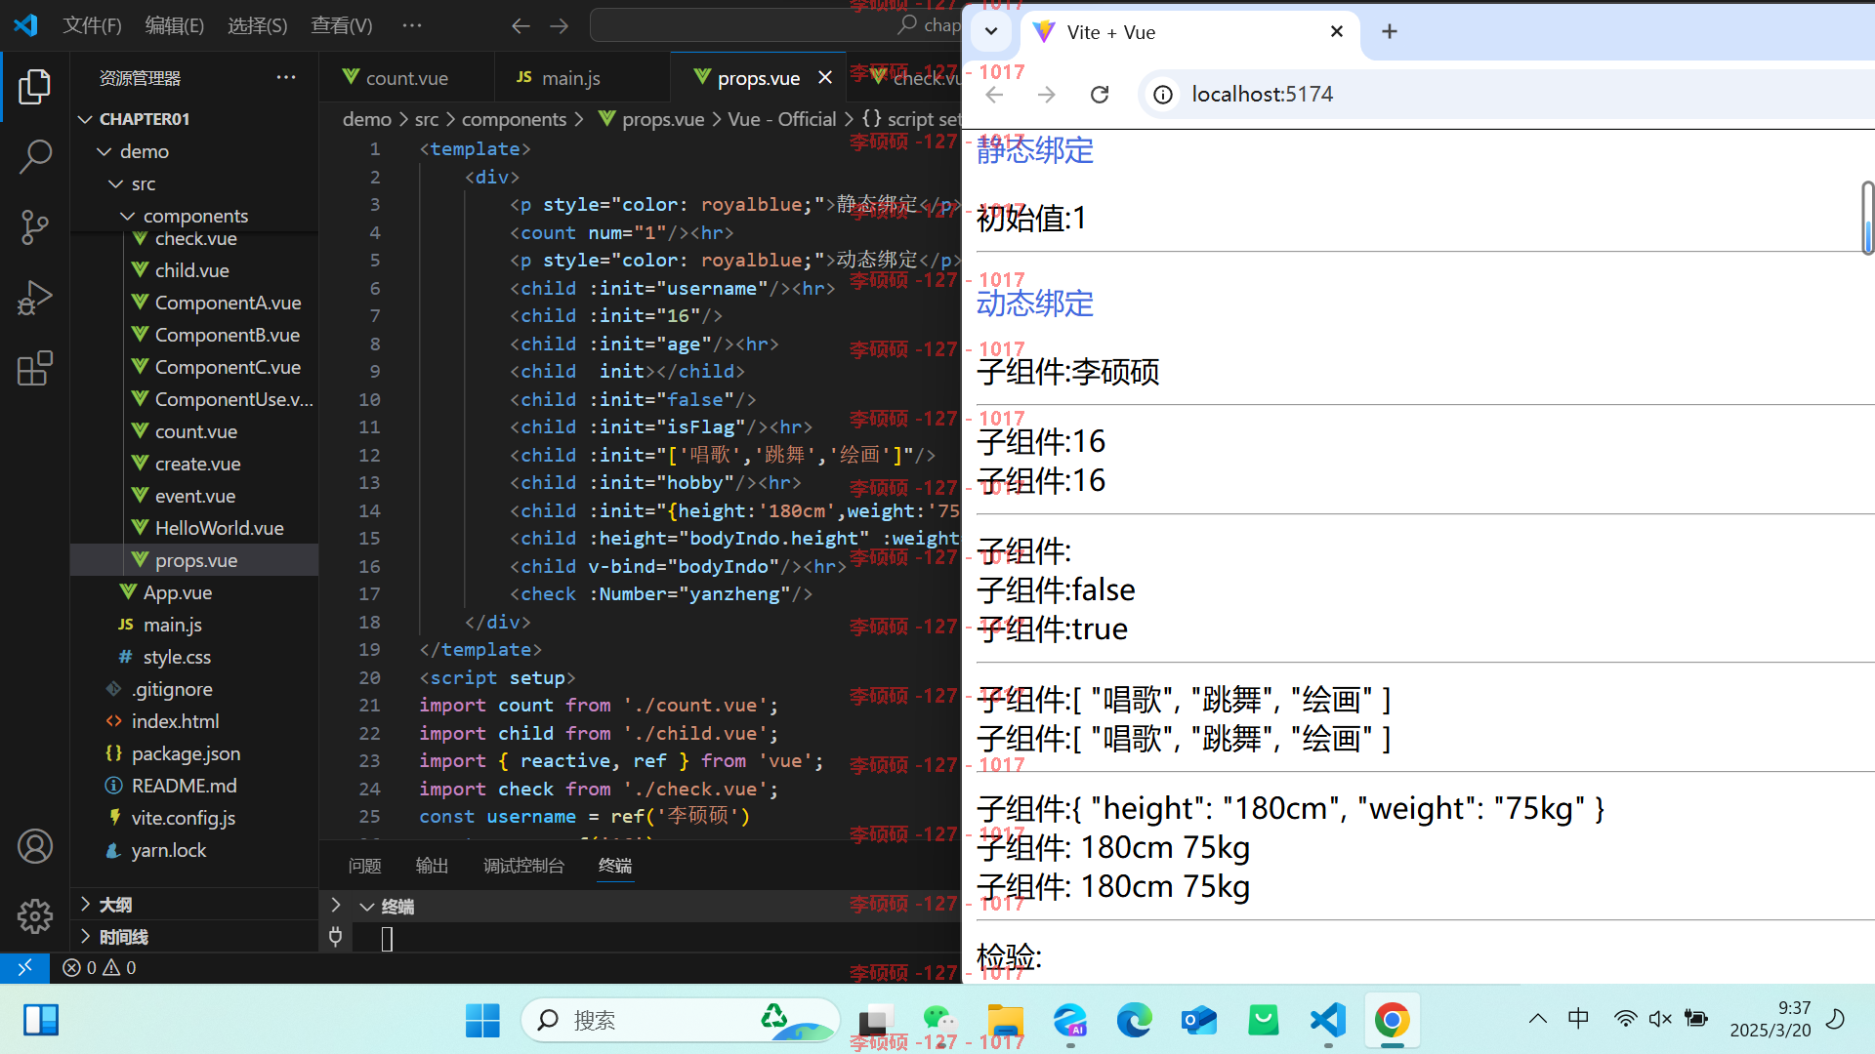Click the remote window status icon
This screenshot has height=1054, width=1875.
pos(25,967)
